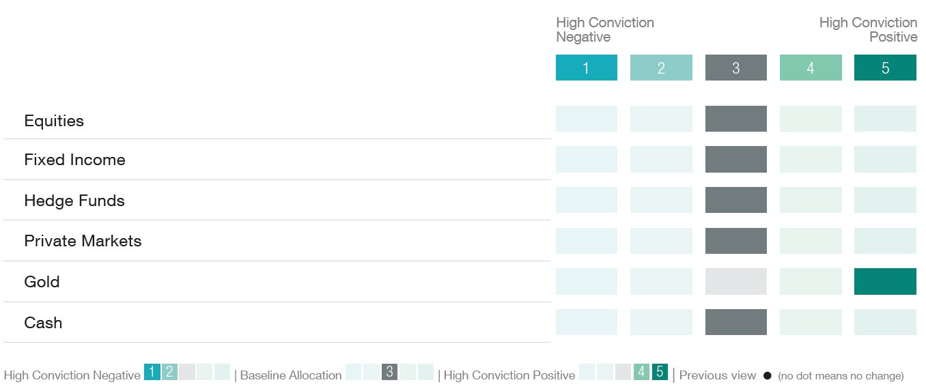Viewport: 926px width, 391px height.
Task: Click the dark green header box 5
Action: coord(885,68)
